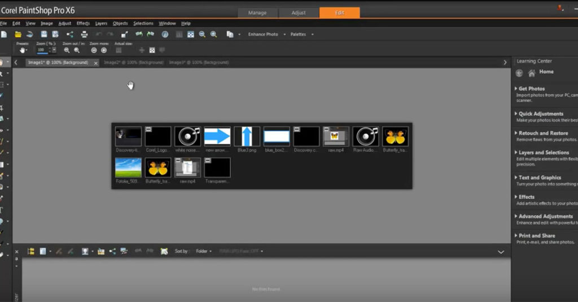This screenshot has height=302, width=578.
Task: Click the Zoom in magnifier in tool options
Action: point(77,50)
